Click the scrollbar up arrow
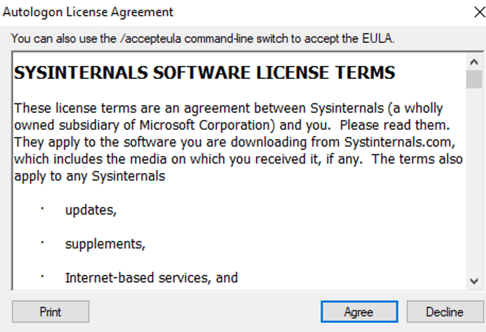The width and height of the screenshot is (486, 332). pos(474,61)
